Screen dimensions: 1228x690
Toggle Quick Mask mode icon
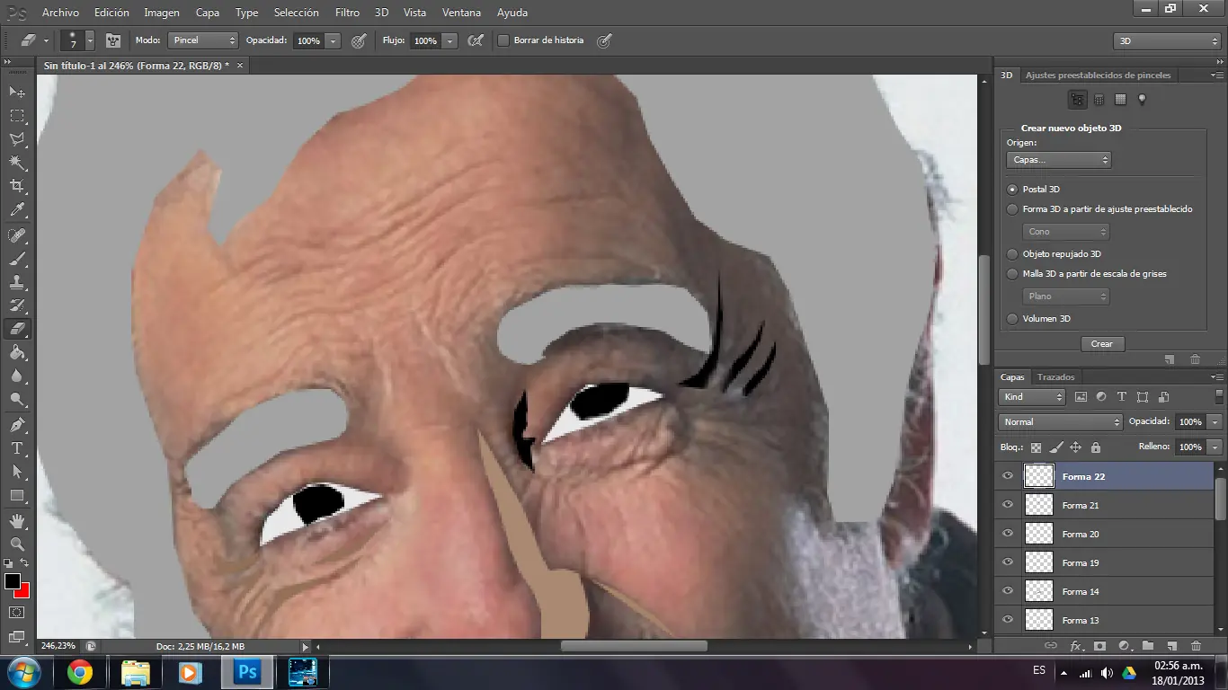point(17,612)
